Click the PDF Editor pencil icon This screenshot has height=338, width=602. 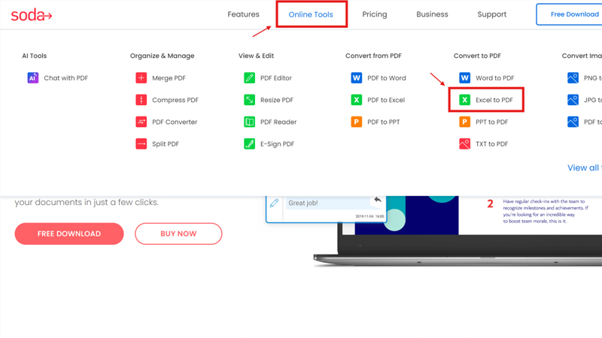point(249,77)
